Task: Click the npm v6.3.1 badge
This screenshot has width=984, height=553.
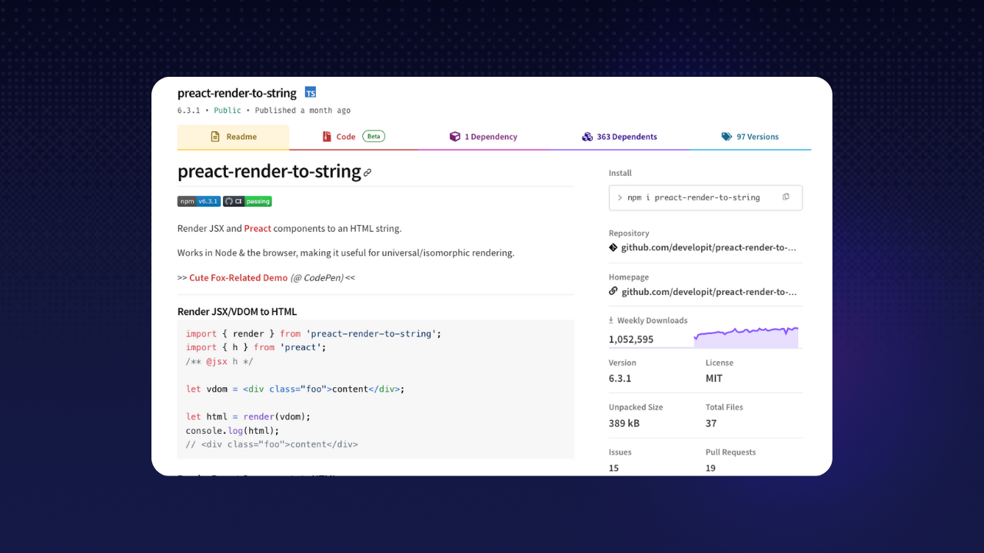Action: tap(199, 201)
